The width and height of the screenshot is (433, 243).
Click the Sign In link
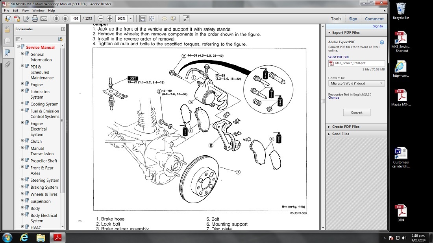(378, 26)
